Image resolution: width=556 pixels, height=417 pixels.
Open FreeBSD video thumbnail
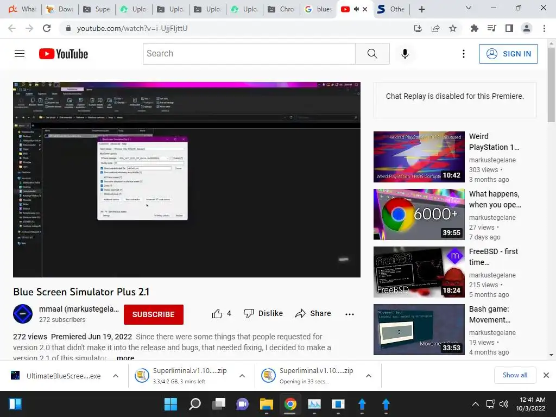419,272
